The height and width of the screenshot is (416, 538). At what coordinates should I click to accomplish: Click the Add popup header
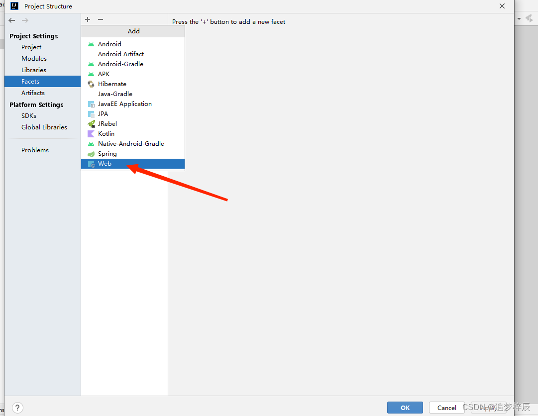(133, 31)
